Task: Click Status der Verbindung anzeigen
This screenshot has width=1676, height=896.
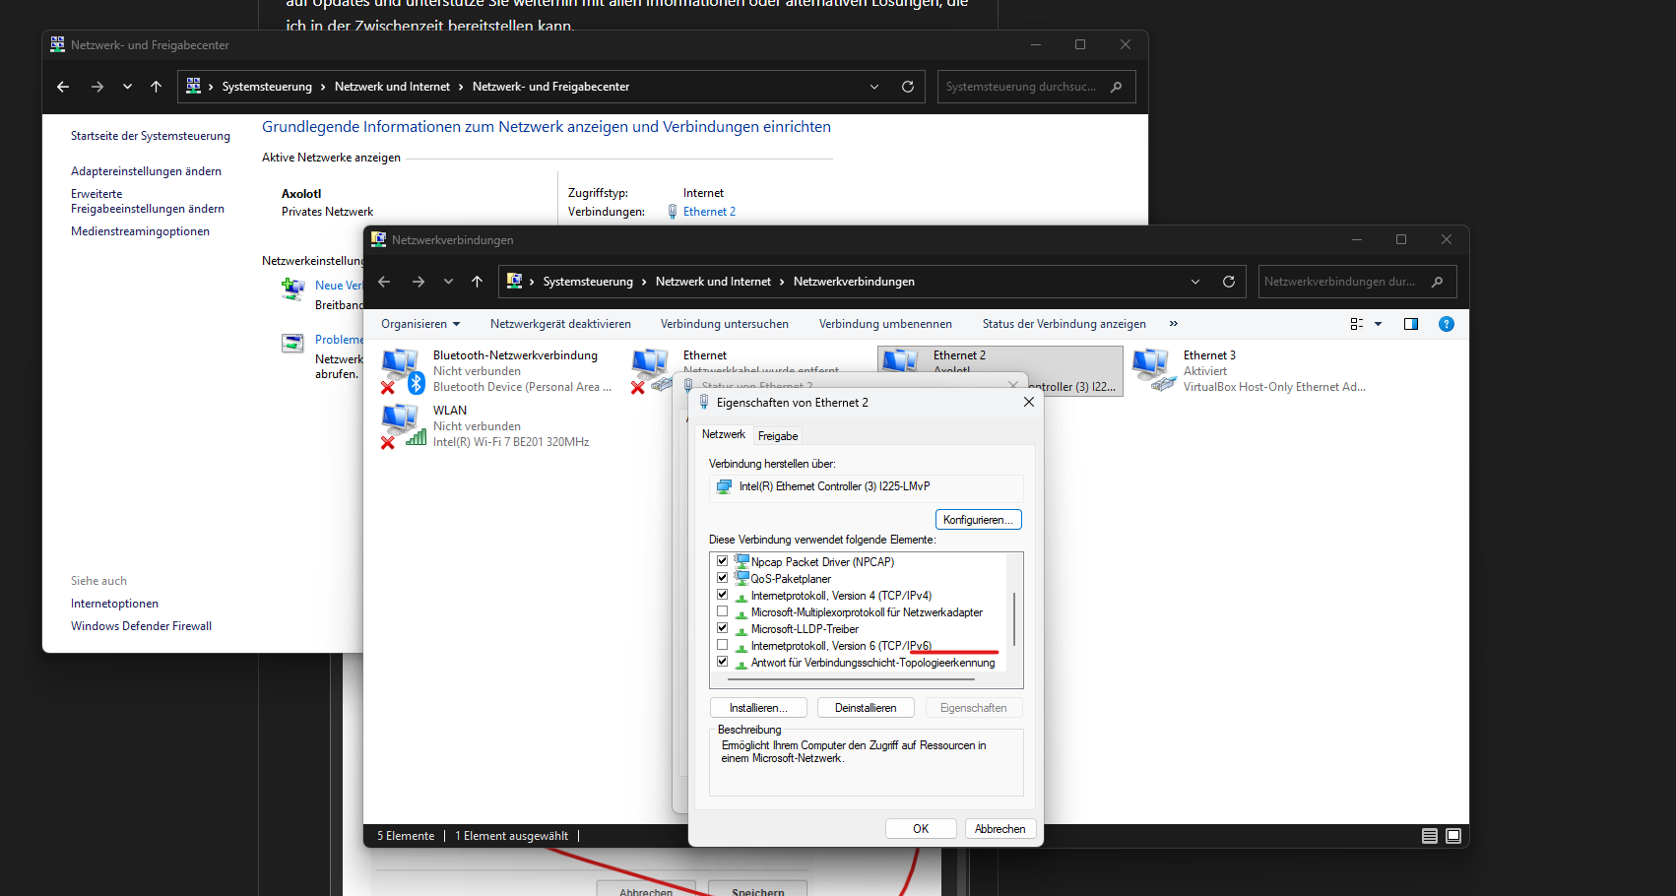Action: [x=1064, y=324]
